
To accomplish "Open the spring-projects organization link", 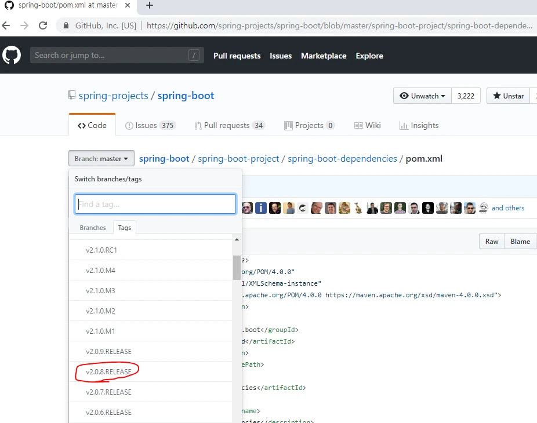I will click(113, 96).
